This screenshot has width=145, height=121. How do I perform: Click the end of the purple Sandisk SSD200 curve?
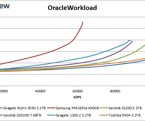[132, 41]
